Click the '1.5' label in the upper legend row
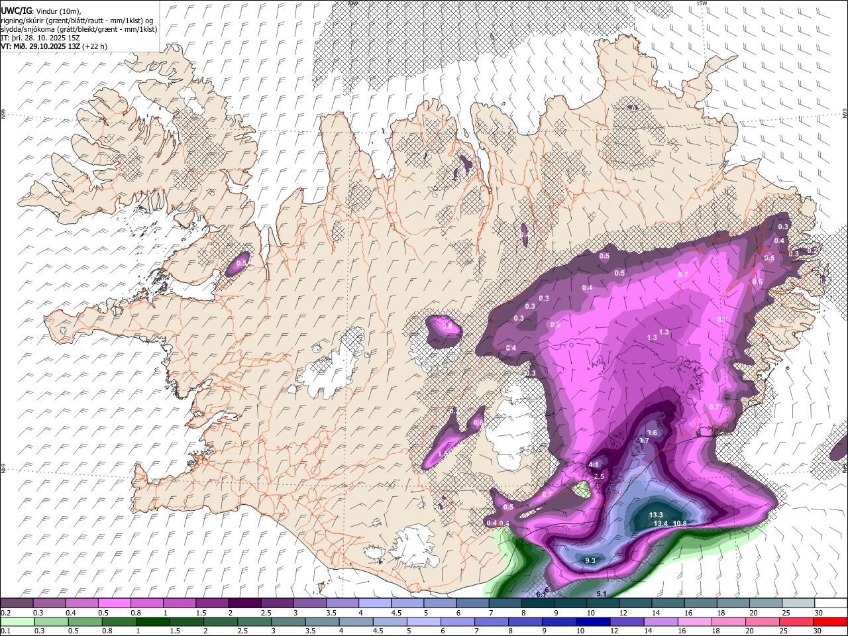Image resolution: width=848 pixels, height=636 pixels. click(x=200, y=613)
